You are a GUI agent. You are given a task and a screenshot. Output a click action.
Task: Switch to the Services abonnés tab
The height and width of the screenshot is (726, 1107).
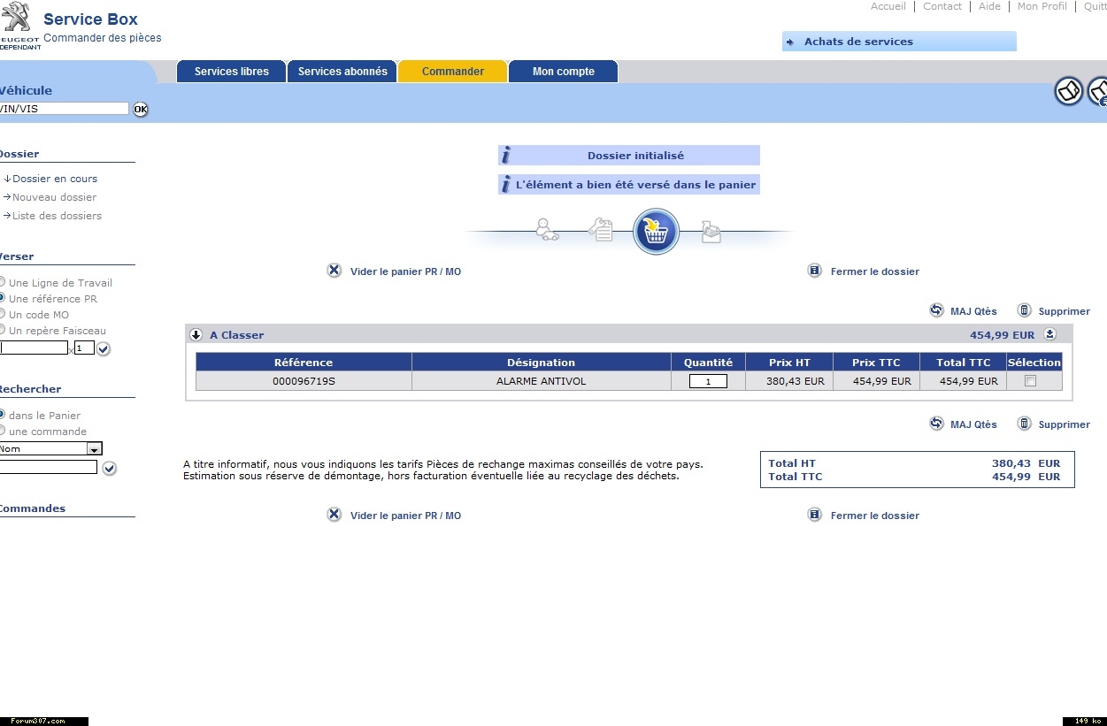(x=342, y=72)
